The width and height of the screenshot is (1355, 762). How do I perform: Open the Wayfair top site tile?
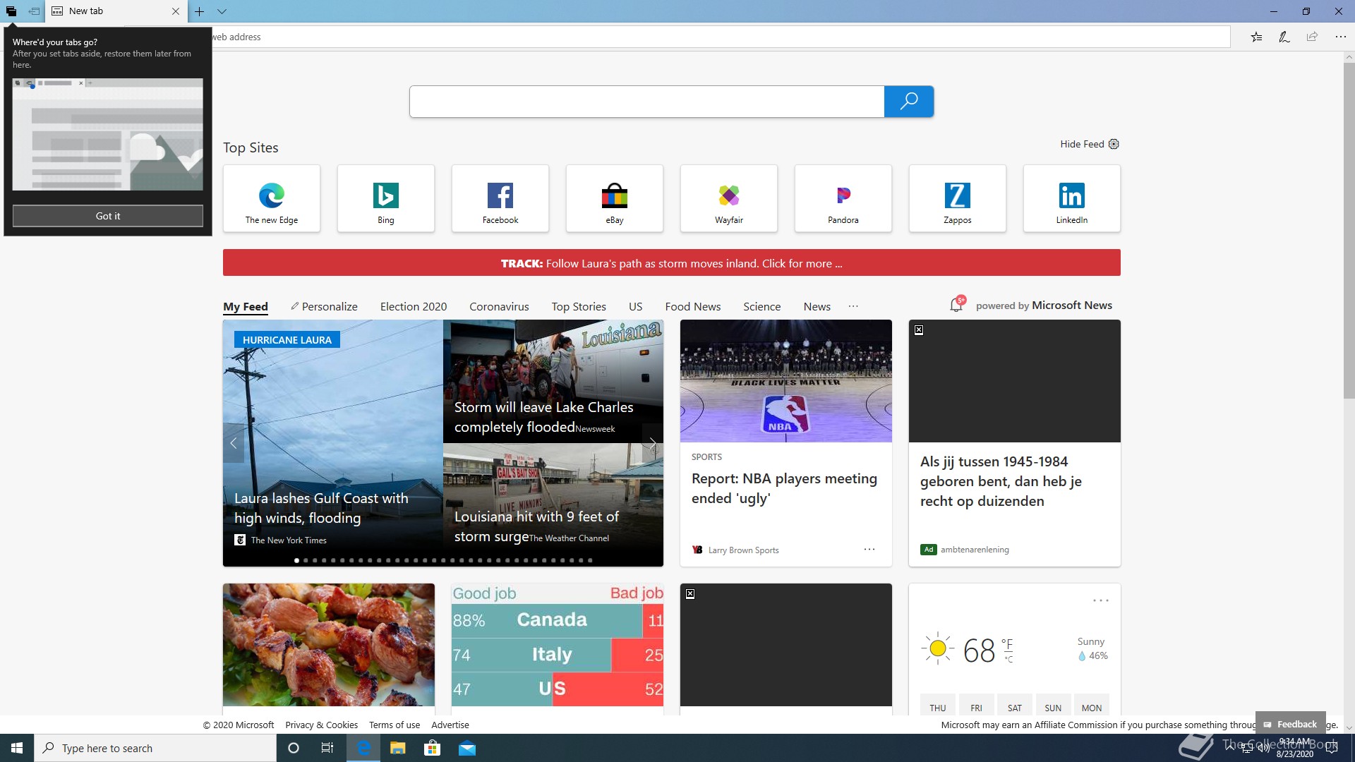(x=729, y=198)
